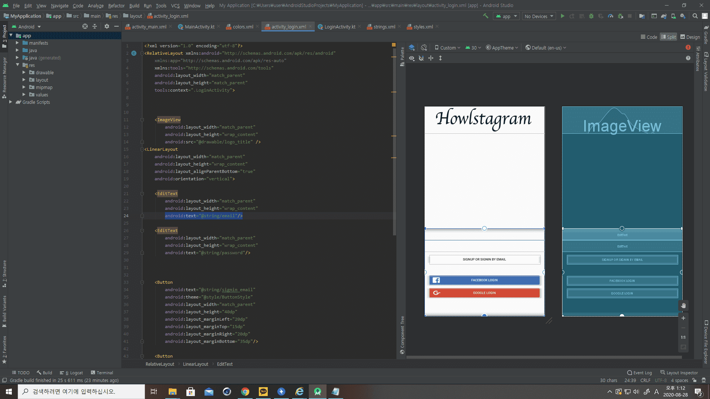Image resolution: width=710 pixels, height=399 pixels.
Task: Switch to colors.xml tab
Action: coord(243,27)
